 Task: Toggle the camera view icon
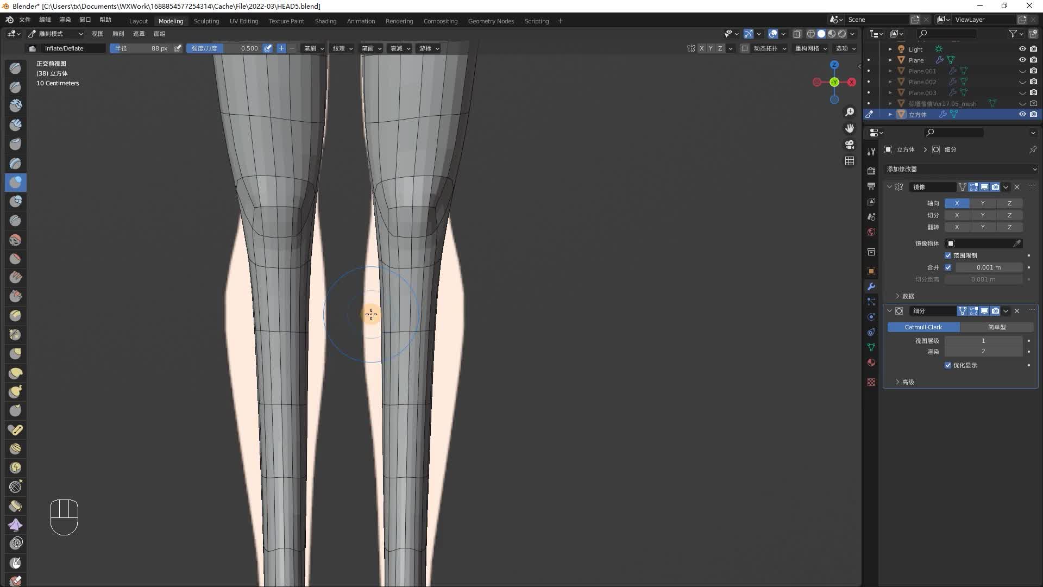click(x=850, y=145)
